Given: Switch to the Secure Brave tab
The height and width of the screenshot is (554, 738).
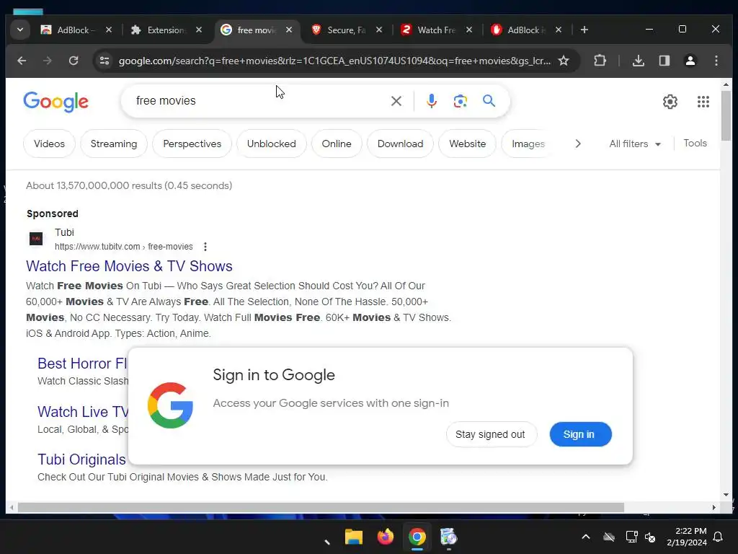Looking at the screenshot, I should [345, 30].
